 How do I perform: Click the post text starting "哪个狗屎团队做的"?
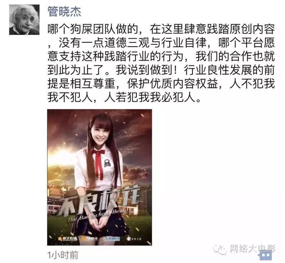(161, 63)
